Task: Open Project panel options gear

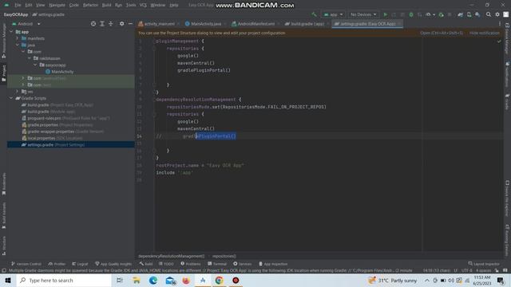Action: tap(121, 24)
